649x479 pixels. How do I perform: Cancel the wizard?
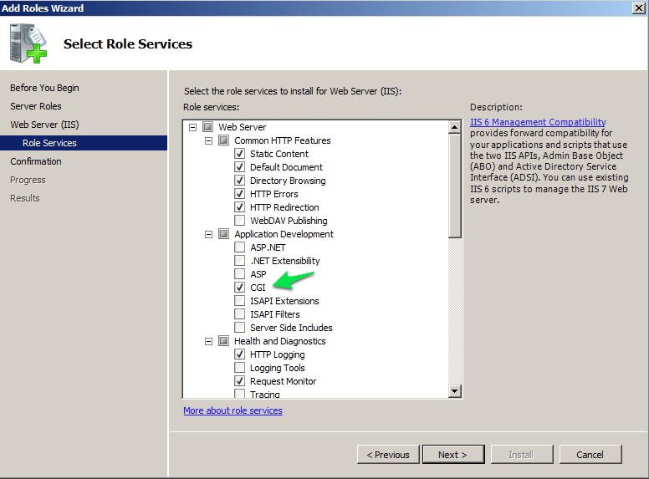590,455
